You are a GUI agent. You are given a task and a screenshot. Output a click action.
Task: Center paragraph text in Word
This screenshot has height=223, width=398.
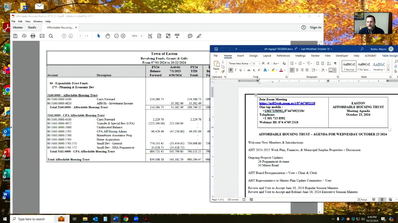coord(297,70)
